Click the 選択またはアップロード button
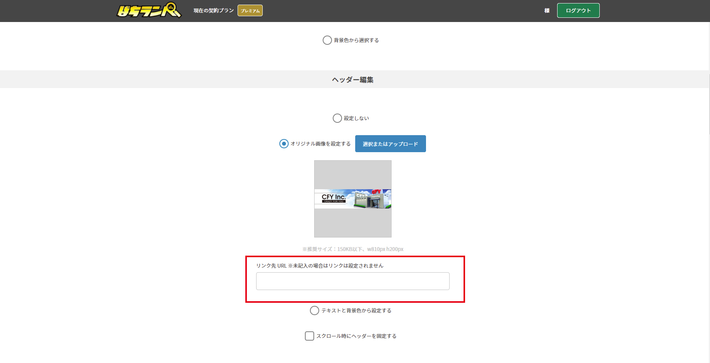Viewport: 710px width, 363px height. (390, 144)
